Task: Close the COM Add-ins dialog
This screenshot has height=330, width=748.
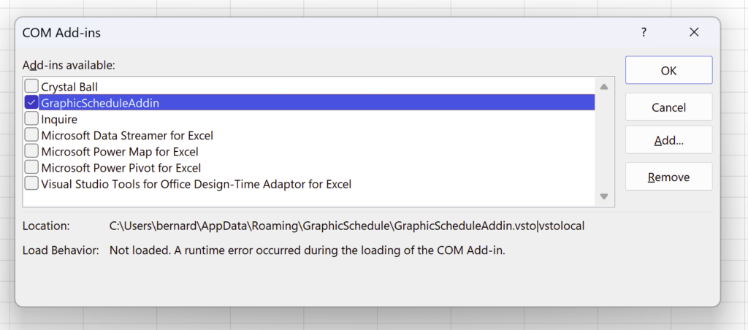Action: [x=694, y=32]
